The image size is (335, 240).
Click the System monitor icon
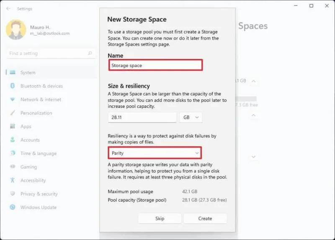pos(13,72)
